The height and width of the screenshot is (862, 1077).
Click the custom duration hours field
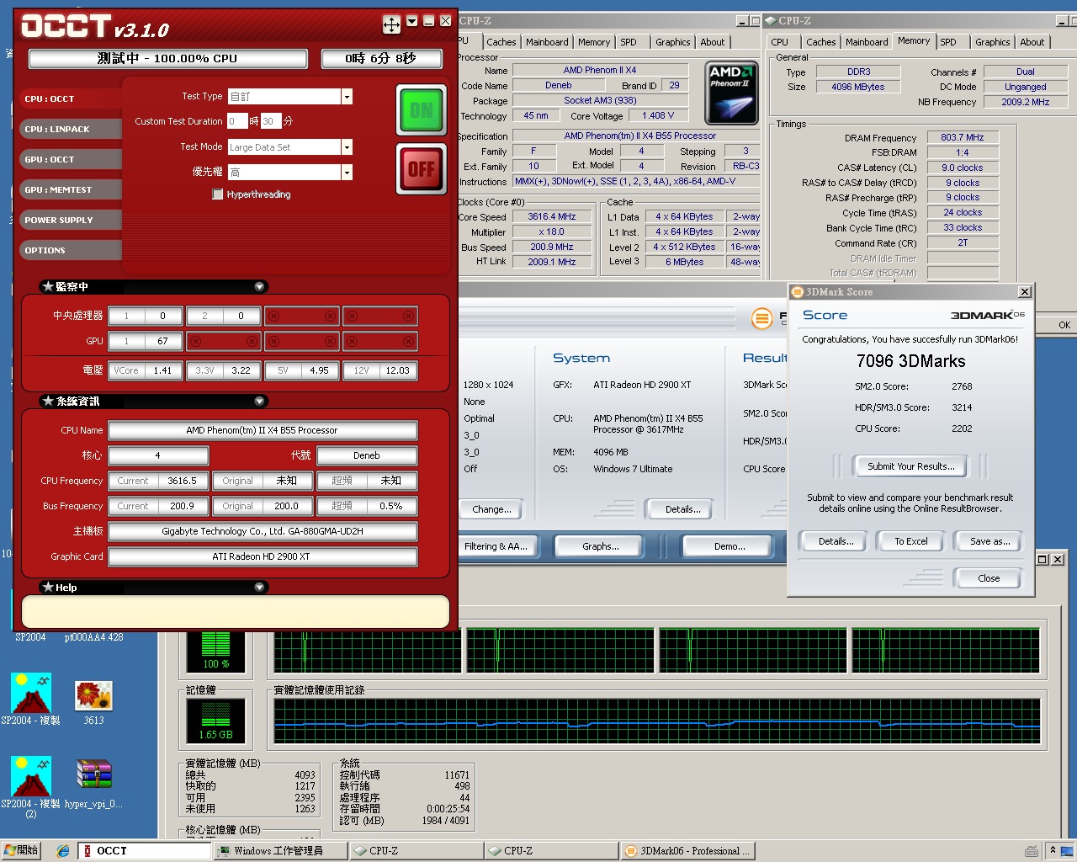click(237, 121)
